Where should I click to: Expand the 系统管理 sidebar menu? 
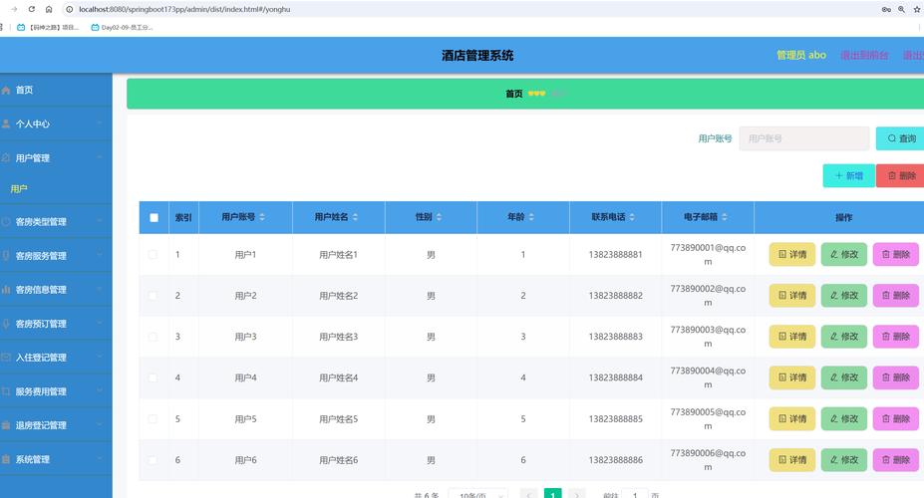56,459
